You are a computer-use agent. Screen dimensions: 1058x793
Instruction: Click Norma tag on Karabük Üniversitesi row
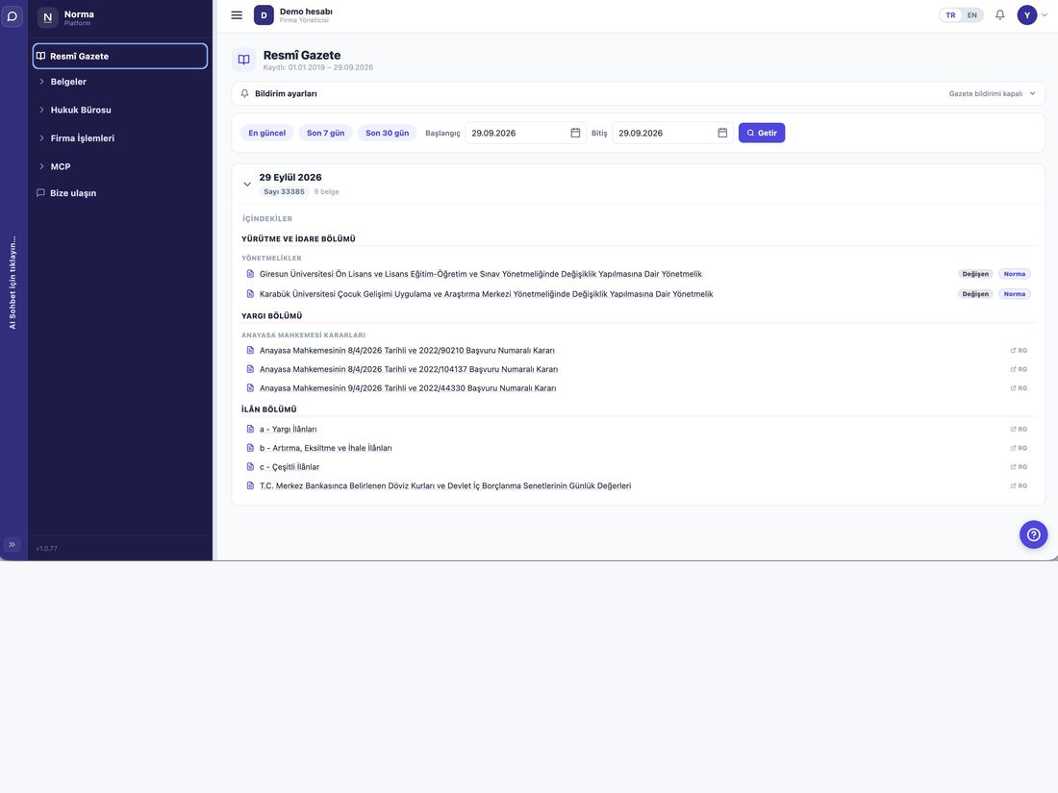pyautogui.click(x=1014, y=294)
